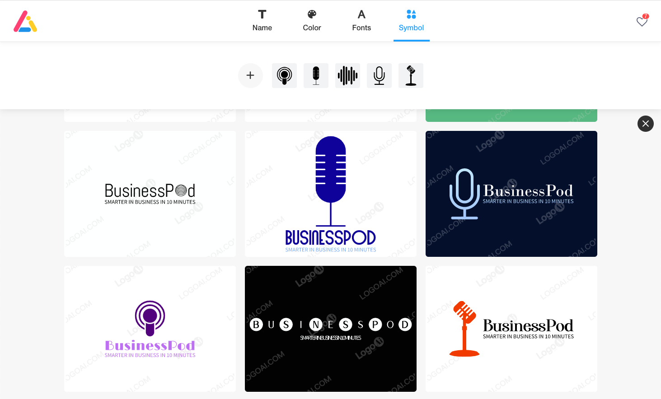
Task: Select the blue large microphone logo design
Action: 331,194
